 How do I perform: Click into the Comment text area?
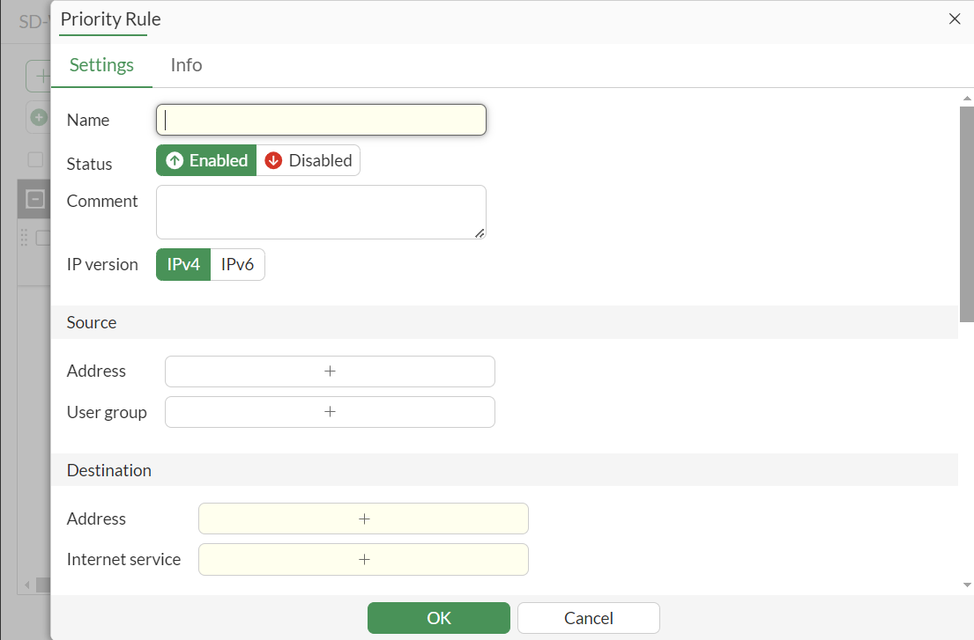(321, 211)
